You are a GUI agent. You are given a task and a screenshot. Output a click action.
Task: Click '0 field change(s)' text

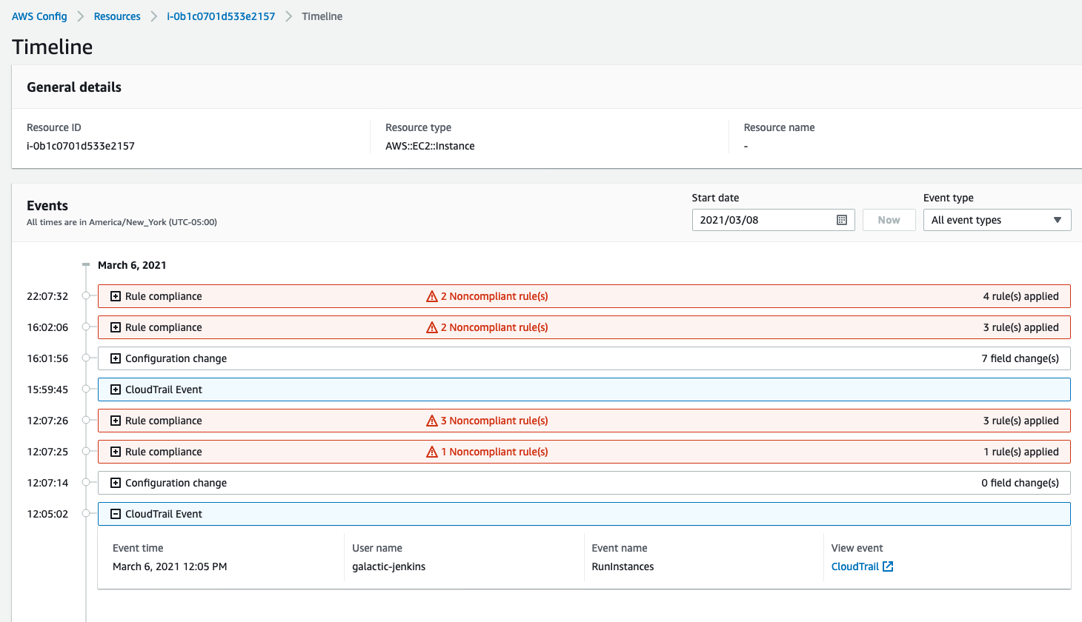pyautogui.click(x=1020, y=483)
